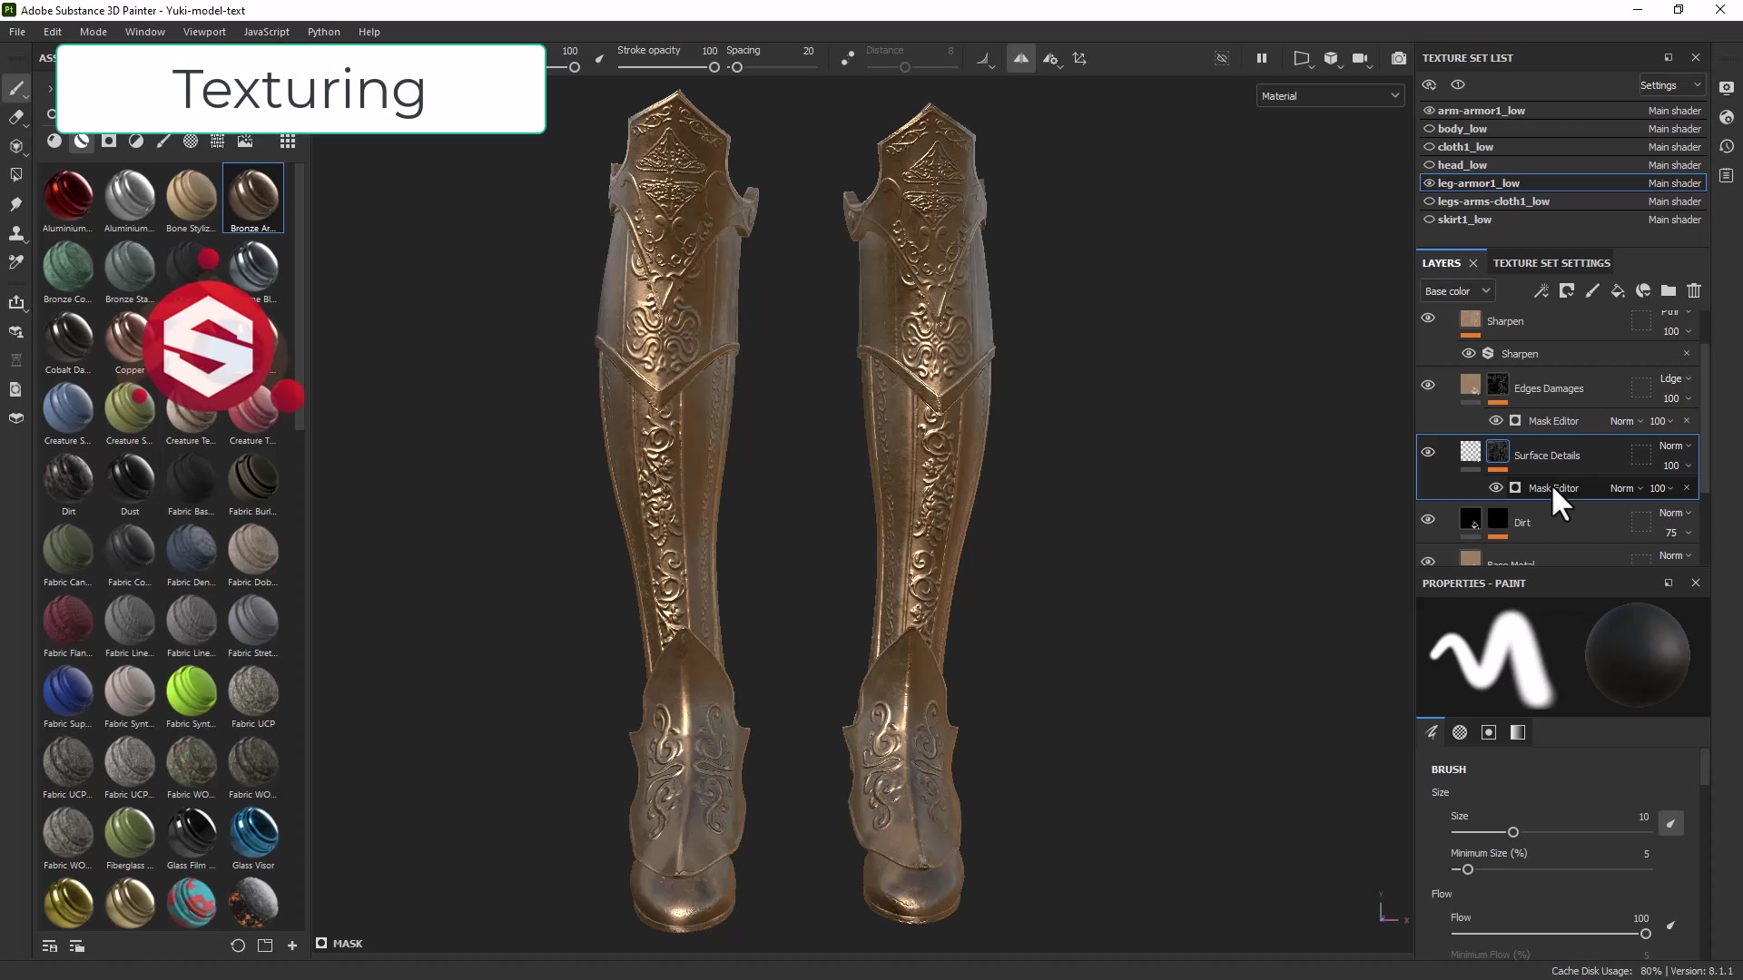Hide the Surface Details layer
This screenshot has height=980, width=1743.
click(x=1428, y=452)
